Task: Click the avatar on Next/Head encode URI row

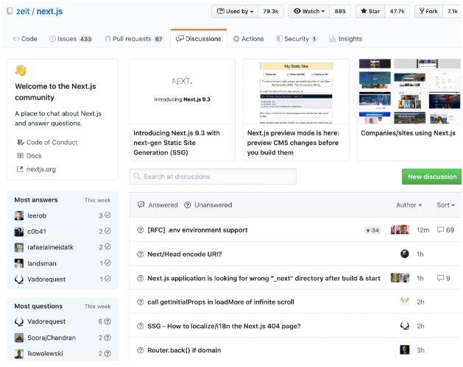Action: 404,254
